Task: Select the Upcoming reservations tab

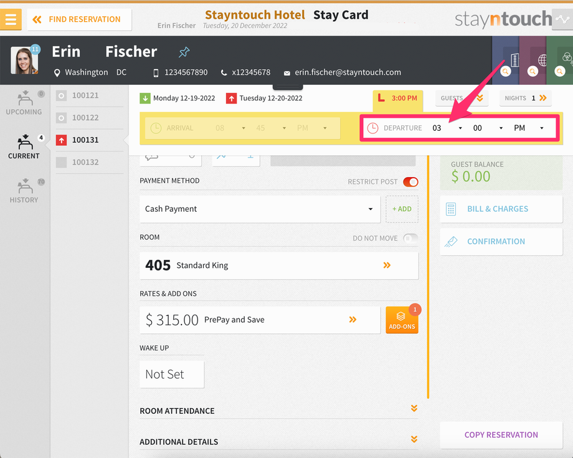Action: 24,103
